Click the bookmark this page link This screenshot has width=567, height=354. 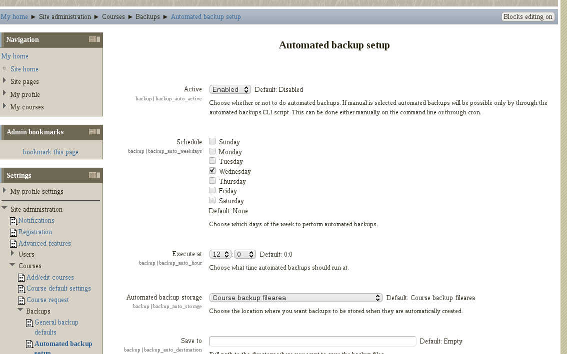click(x=50, y=152)
